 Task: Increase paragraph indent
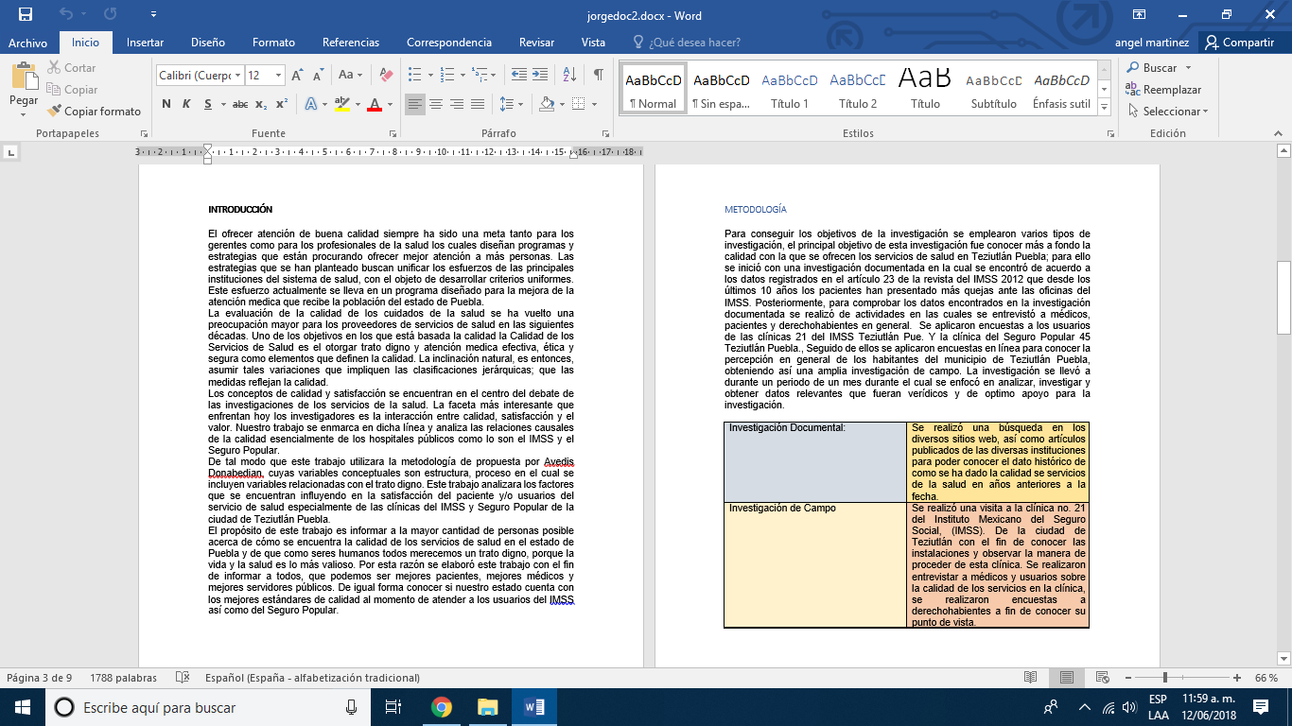(x=541, y=75)
